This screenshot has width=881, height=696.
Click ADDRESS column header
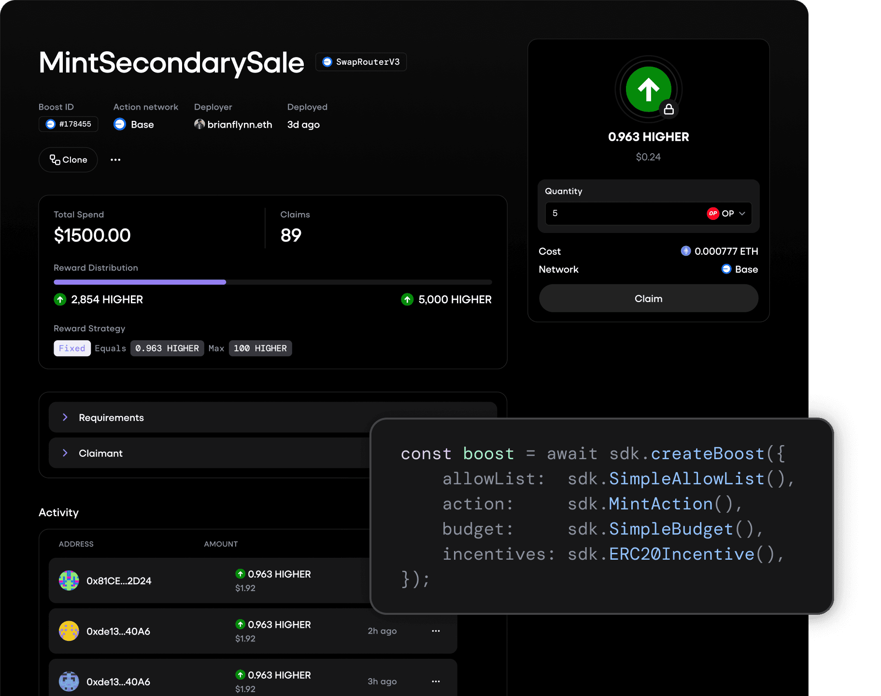pos(76,544)
